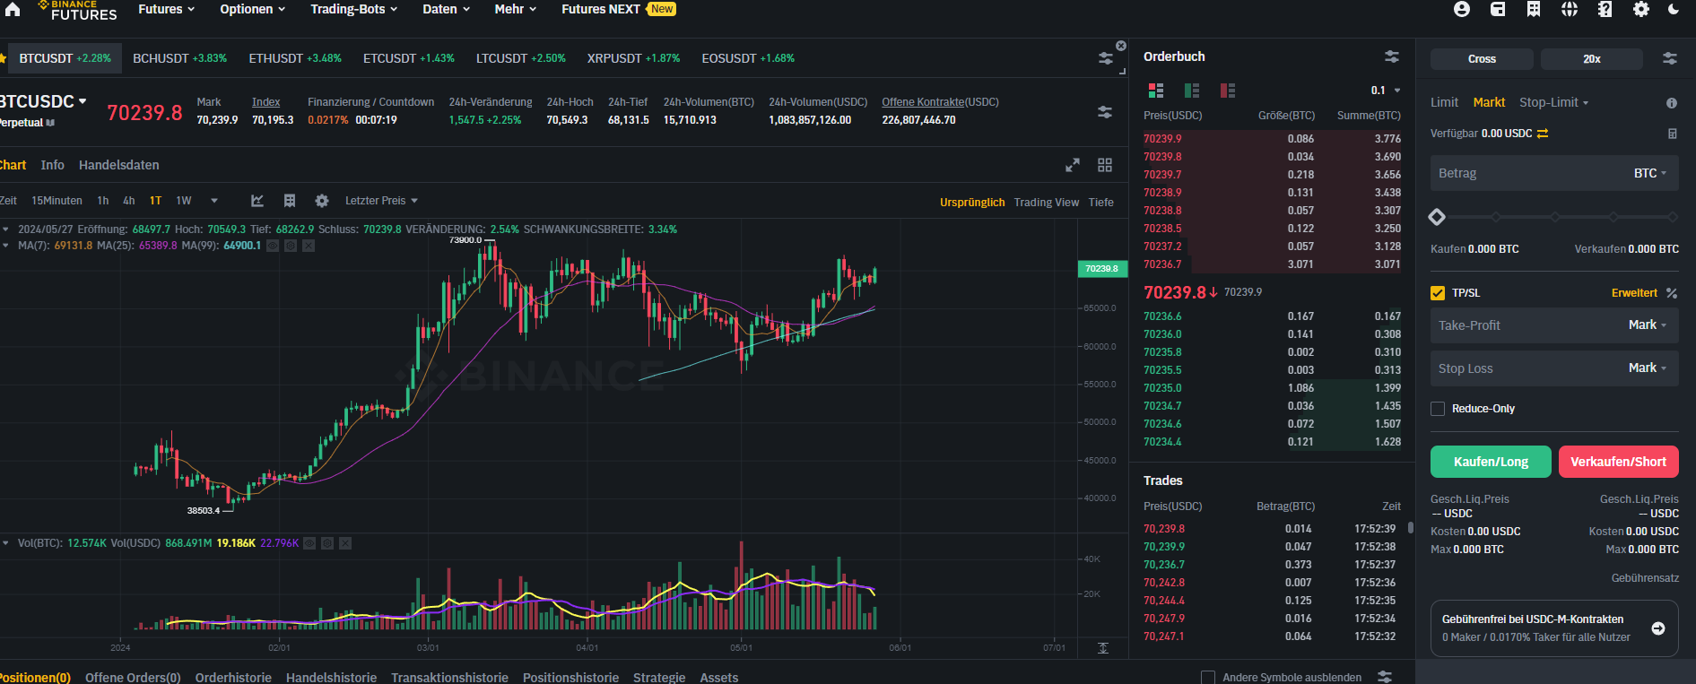The width and height of the screenshot is (1696, 684).
Task: Switch to dark mode moon icon
Action: (x=1674, y=9)
